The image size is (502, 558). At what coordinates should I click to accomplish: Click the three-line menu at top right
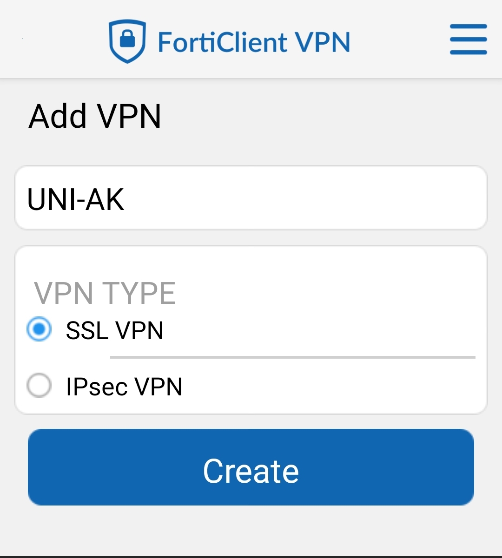[x=468, y=40]
